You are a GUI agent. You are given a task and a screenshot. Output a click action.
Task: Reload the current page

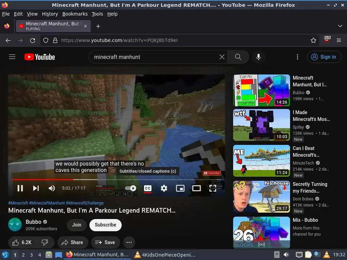[x=33, y=41]
